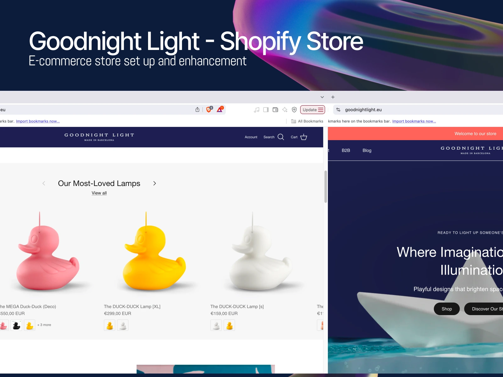This screenshot has height=377, width=503.
Task: Open the store search magnifier icon
Action: [x=281, y=137]
